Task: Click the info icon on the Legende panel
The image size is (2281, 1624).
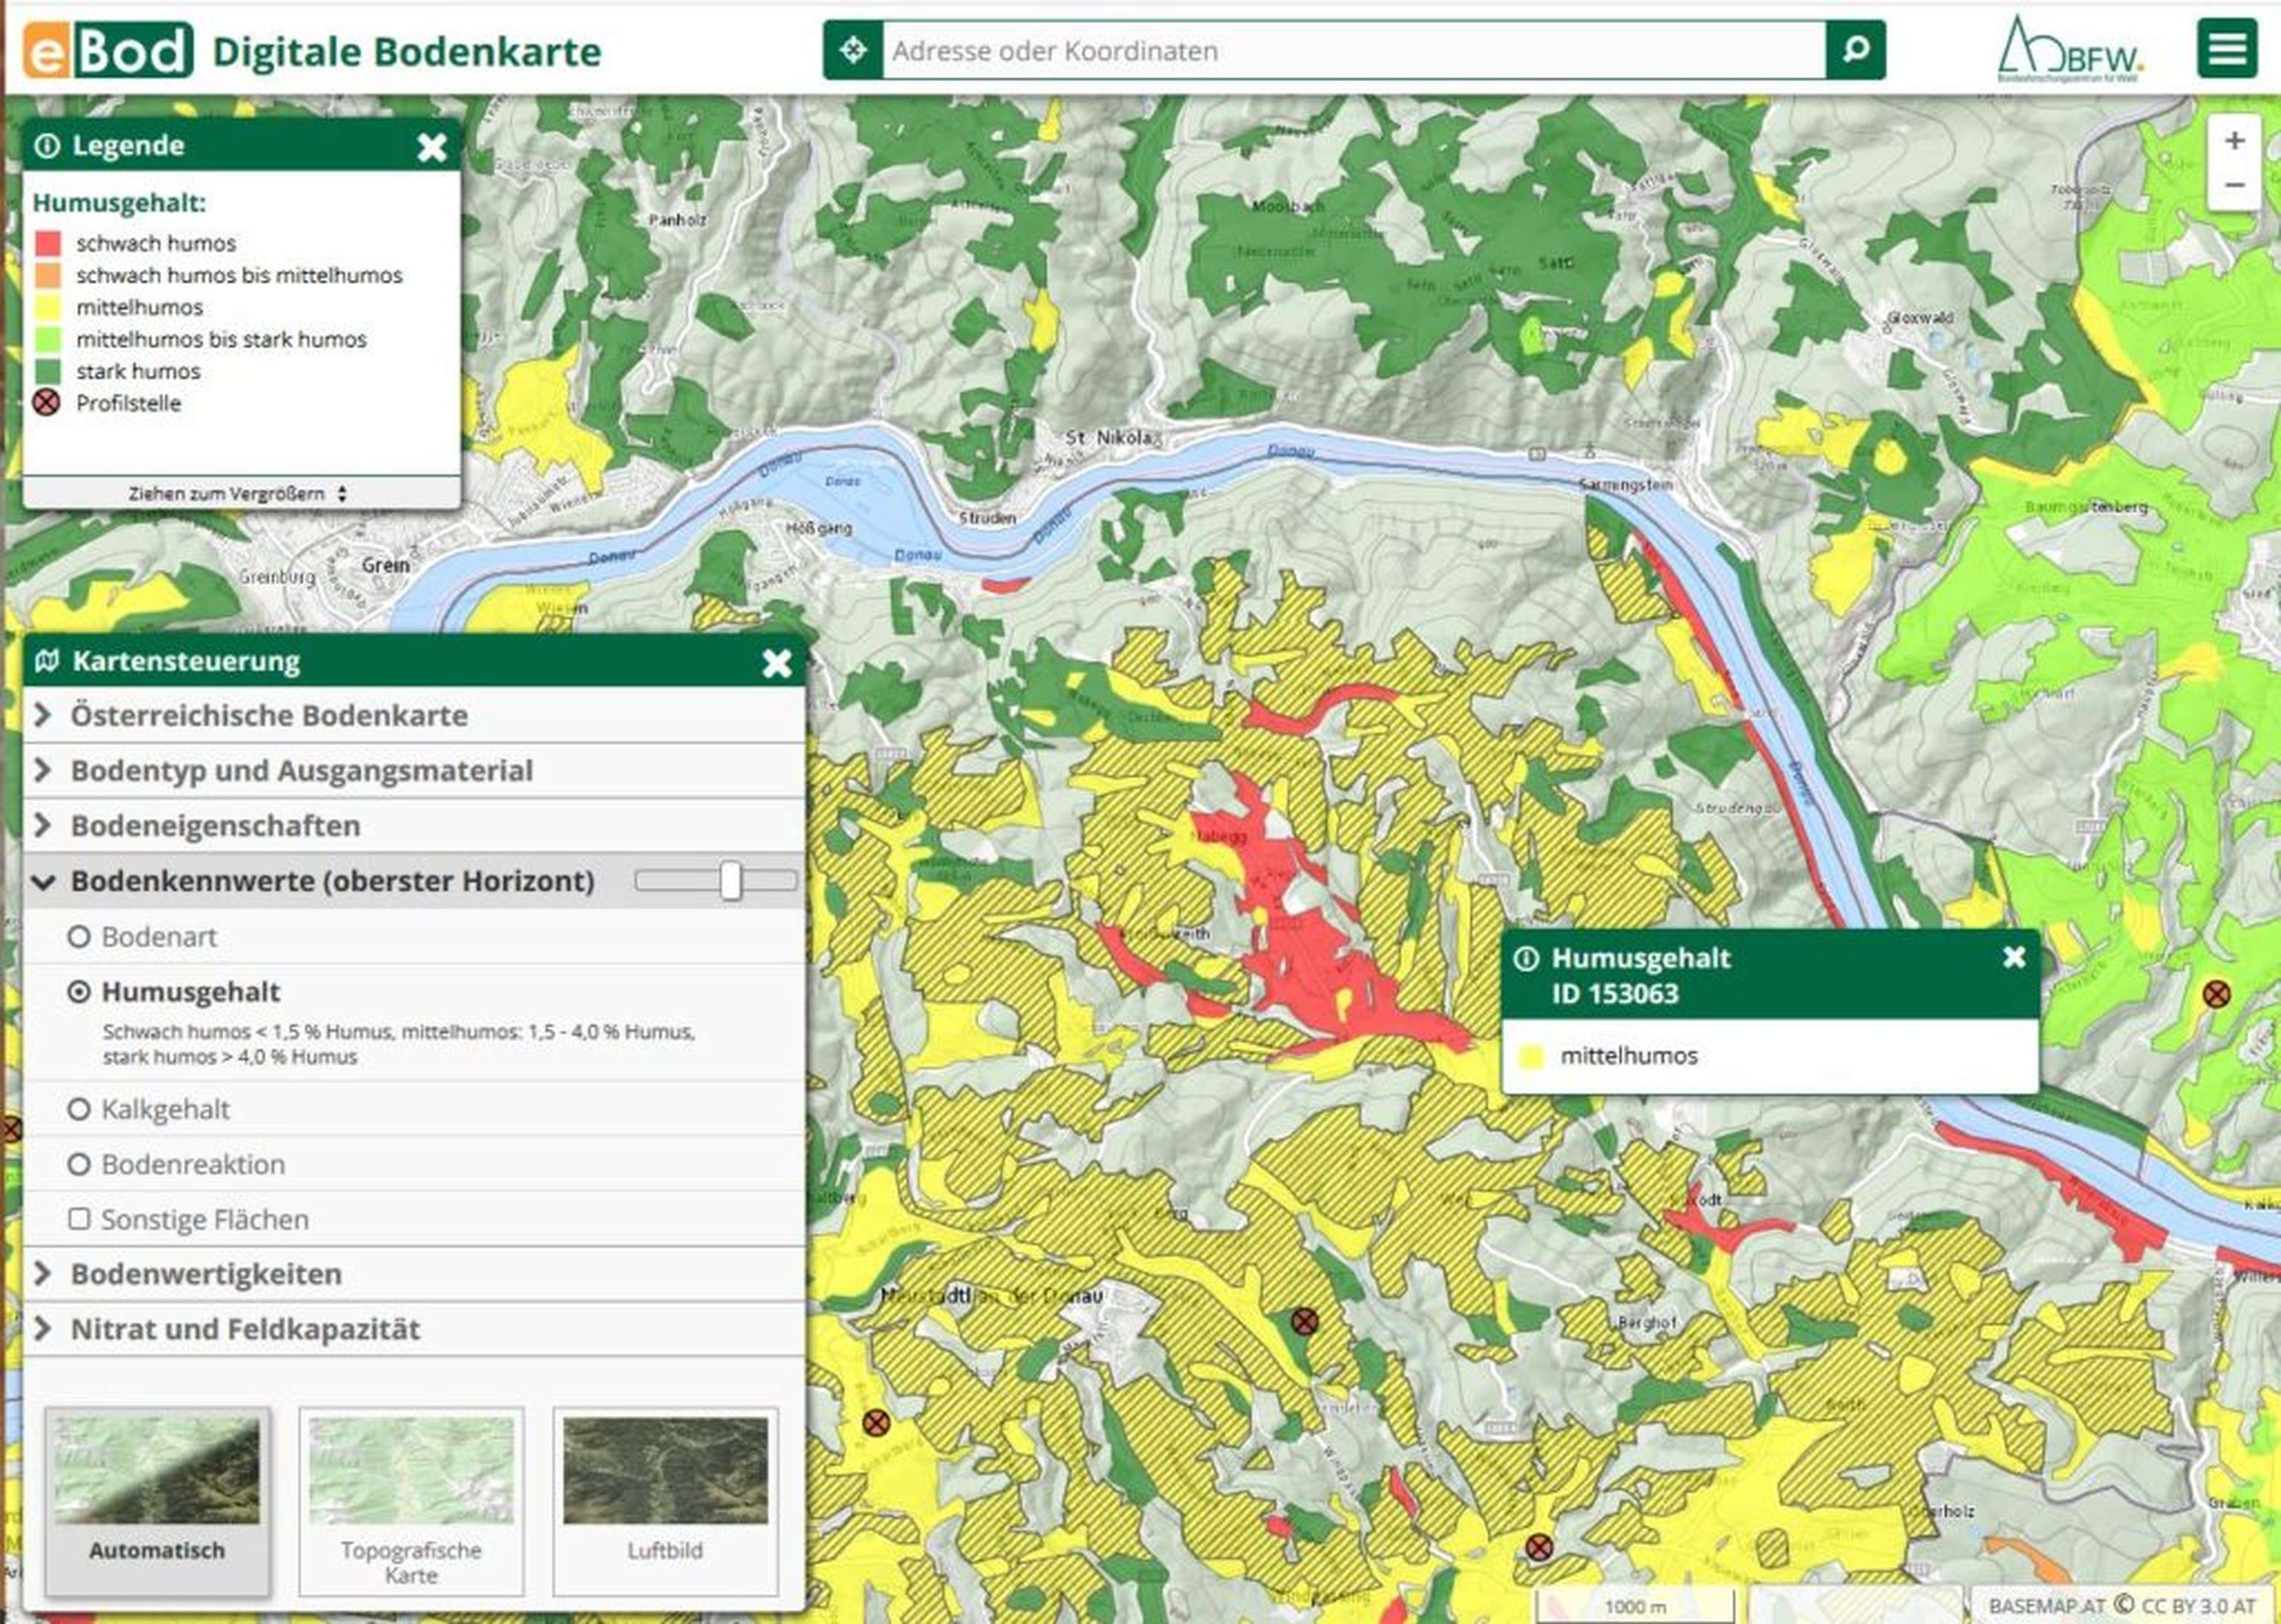Action: point(47,146)
